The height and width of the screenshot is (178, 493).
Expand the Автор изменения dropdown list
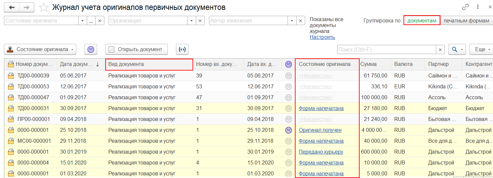coord(292,20)
